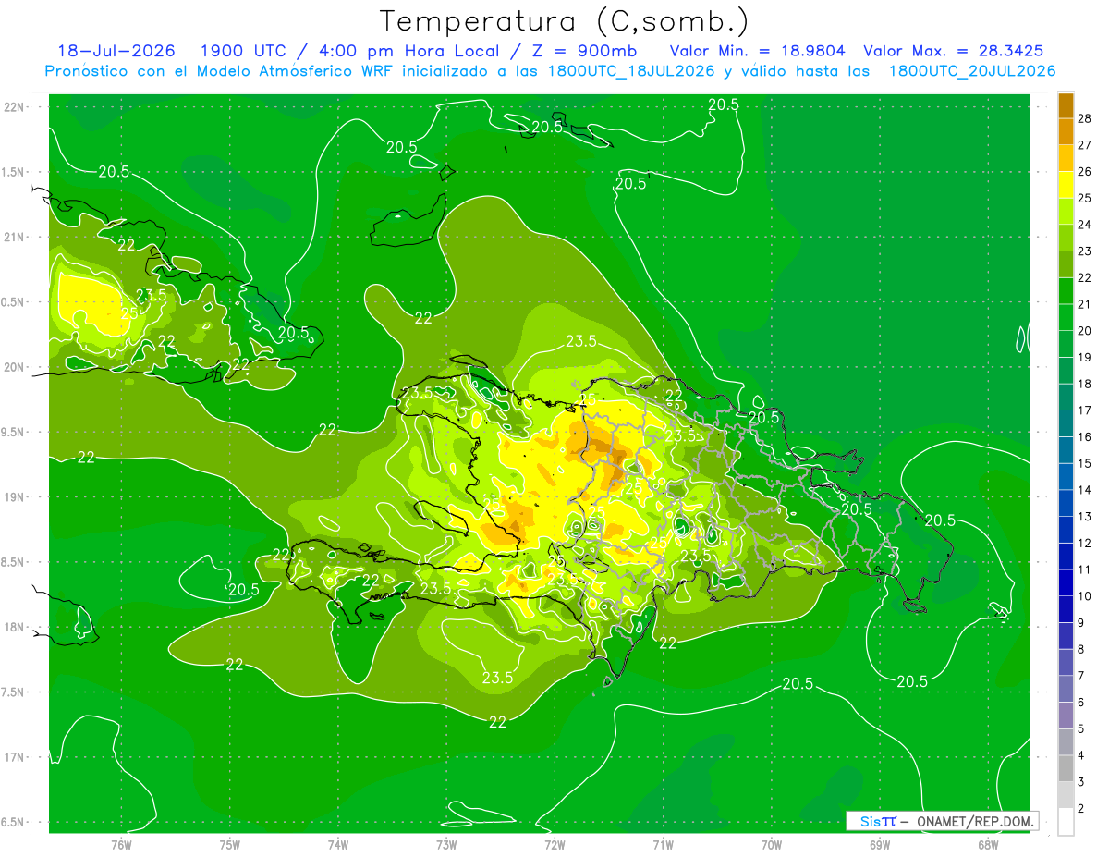Pick the white swatch below 2
Viewport: 1109px width, 857px height.
pyautogui.click(x=1066, y=822)
